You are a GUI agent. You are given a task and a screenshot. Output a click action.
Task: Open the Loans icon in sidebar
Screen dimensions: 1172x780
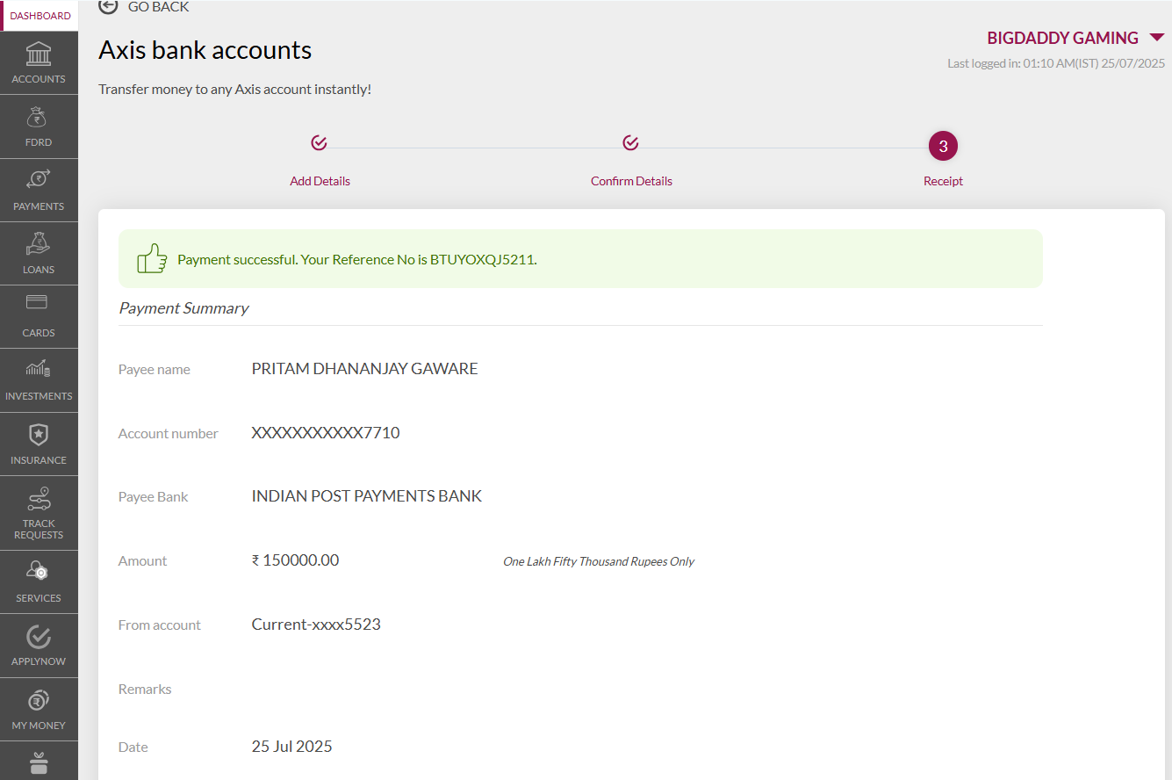[x=39, y=243]
